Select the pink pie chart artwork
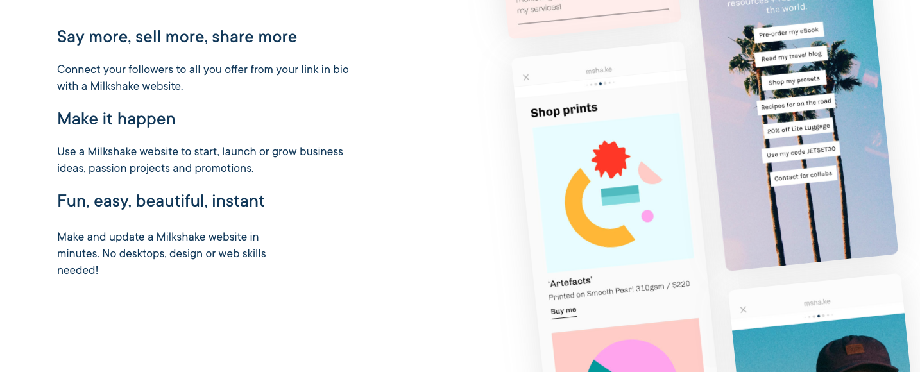This screenshot has width=920, height=372. [626, 346]
